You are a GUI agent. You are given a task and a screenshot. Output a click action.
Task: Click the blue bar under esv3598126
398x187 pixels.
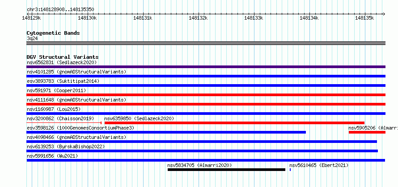tap(166, 132)
